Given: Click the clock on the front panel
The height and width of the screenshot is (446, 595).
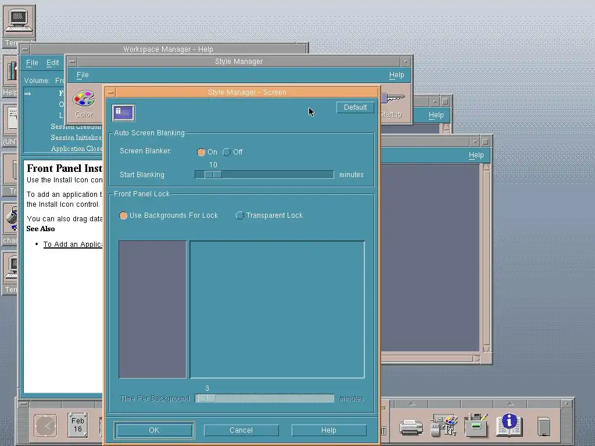Looking at the screenshot, I should point(46,426).
